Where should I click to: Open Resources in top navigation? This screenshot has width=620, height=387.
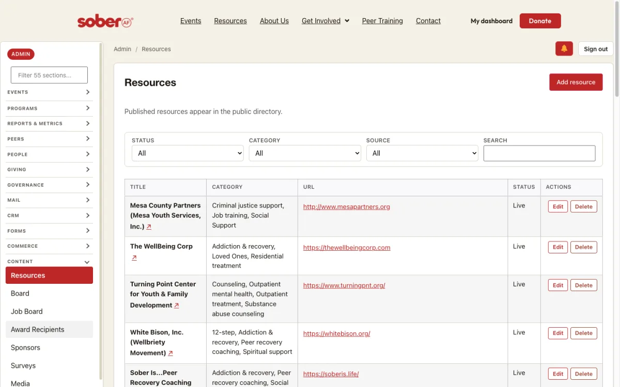coord(230,21)
